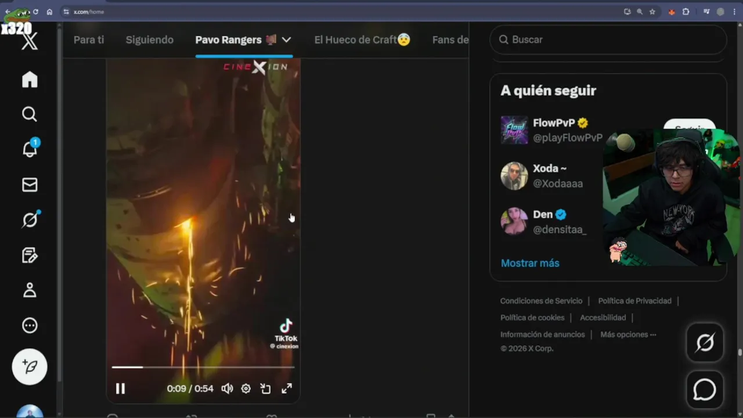This screenshot has width=743, height=418.
Task: Click the Xoda ~ account name
Action: pos(550,168)
